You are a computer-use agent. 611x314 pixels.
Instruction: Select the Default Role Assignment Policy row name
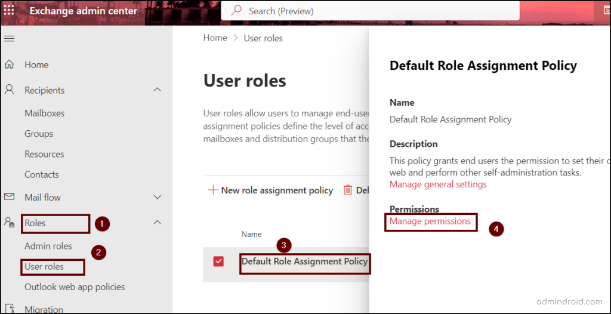click(x=305, y=261)
